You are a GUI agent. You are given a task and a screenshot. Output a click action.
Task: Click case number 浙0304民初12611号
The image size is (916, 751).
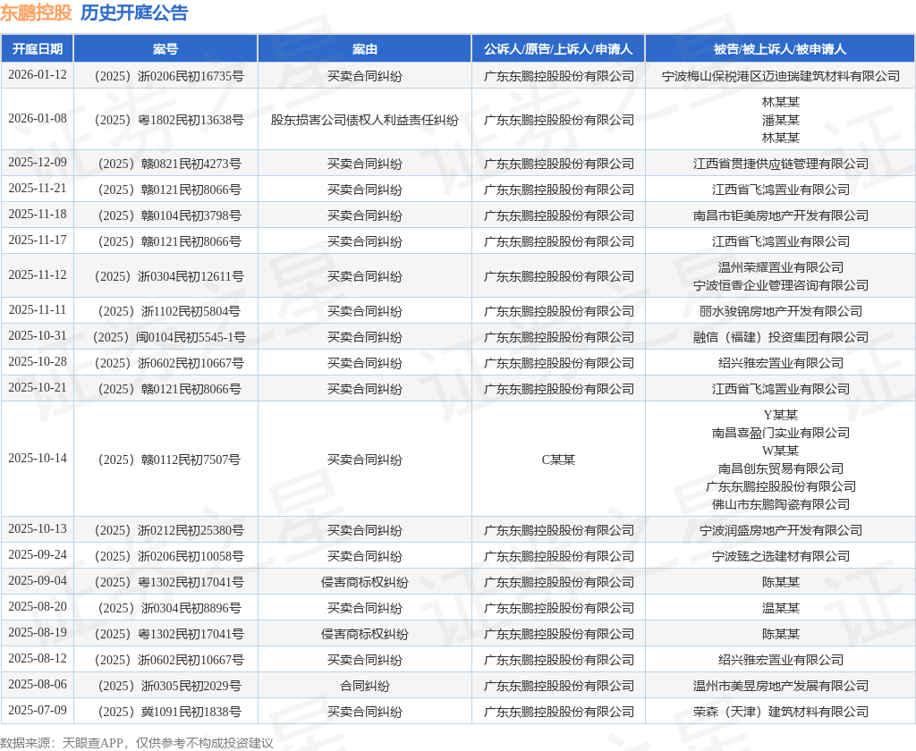click(x=169, y=277)
